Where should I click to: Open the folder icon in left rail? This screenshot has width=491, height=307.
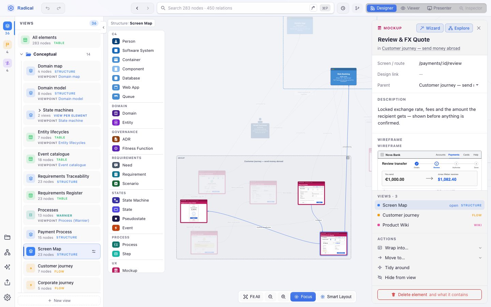click(7, 237)
